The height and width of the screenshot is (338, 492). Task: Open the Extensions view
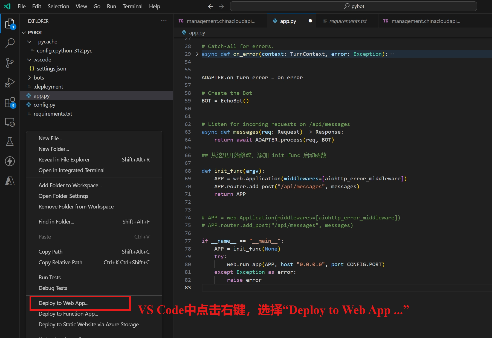[x=10, y=102]
